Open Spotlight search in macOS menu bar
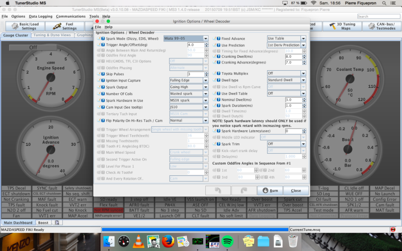This screenshot has width=402, height=251. click(384, 3)
